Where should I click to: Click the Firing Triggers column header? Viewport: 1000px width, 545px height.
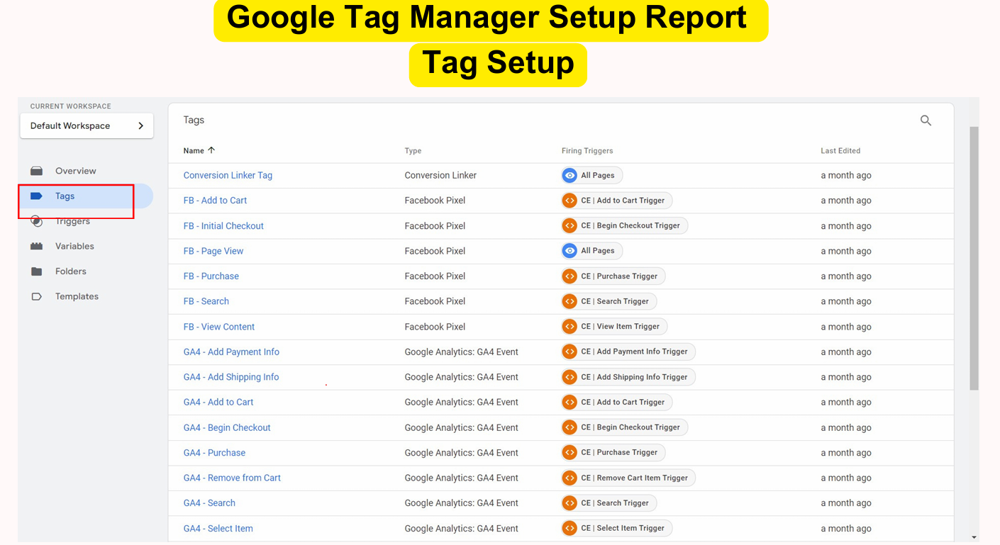(x=587, y=151)
